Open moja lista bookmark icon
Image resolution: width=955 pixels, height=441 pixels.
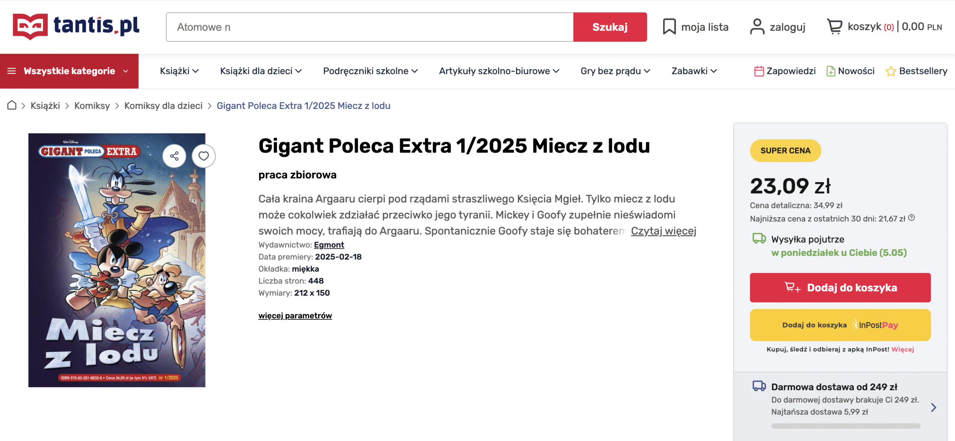pos(669,27)
